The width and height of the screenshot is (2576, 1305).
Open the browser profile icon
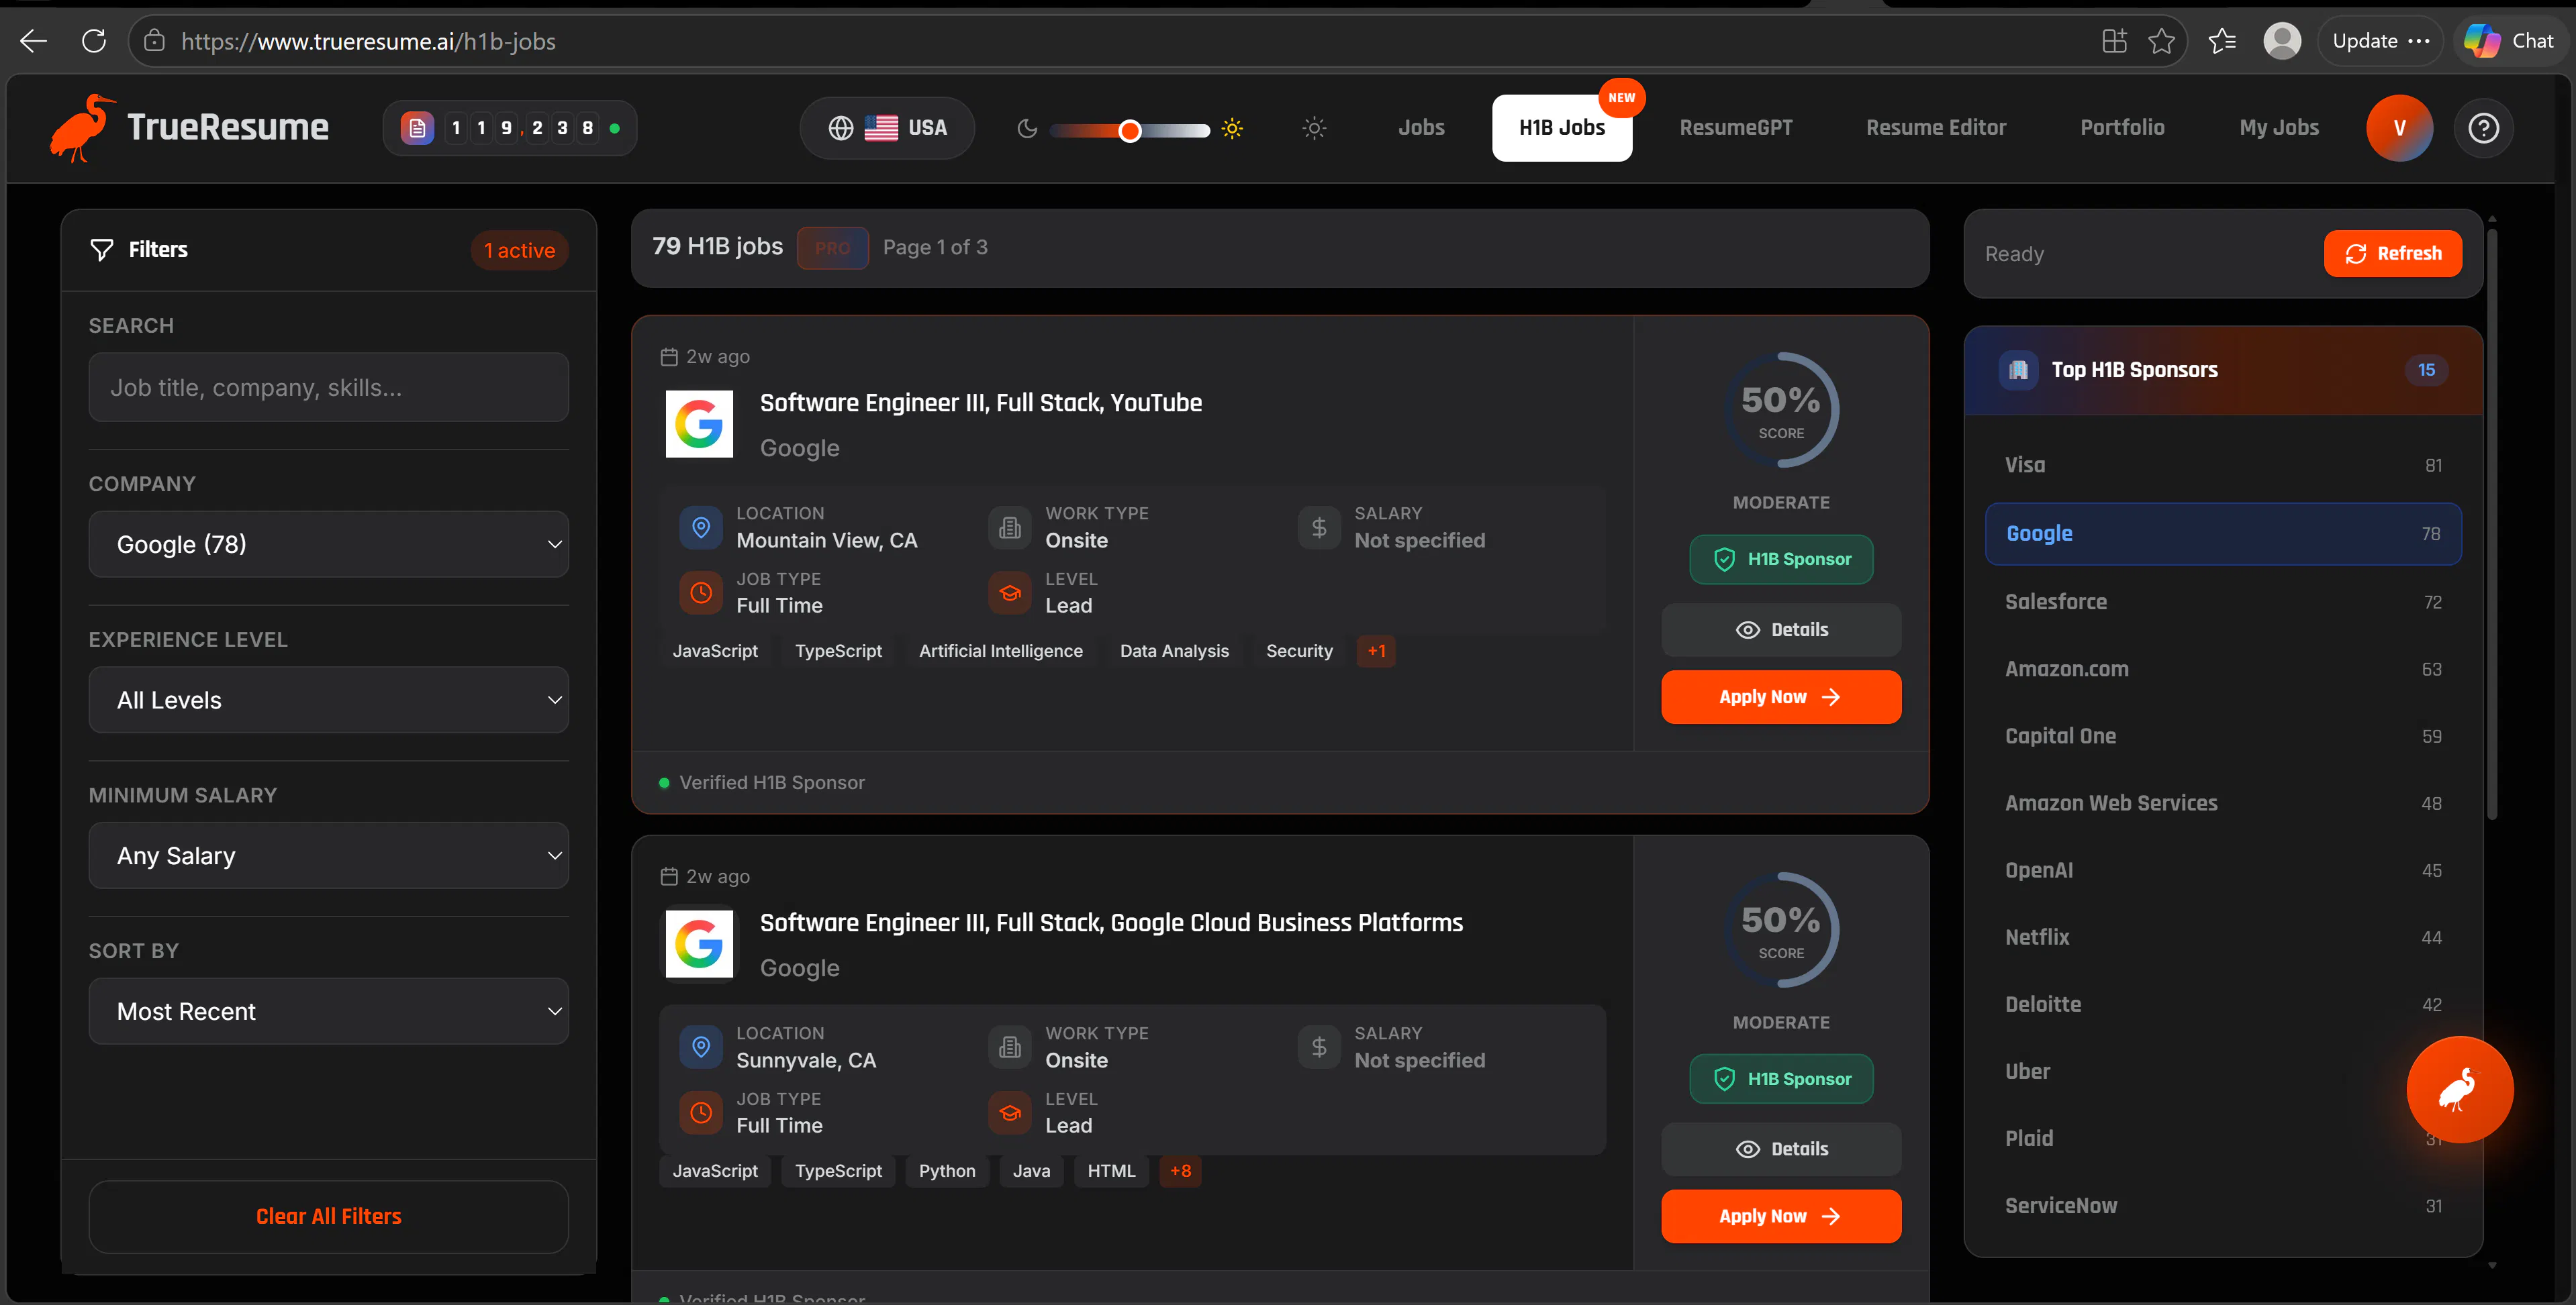2282,41
